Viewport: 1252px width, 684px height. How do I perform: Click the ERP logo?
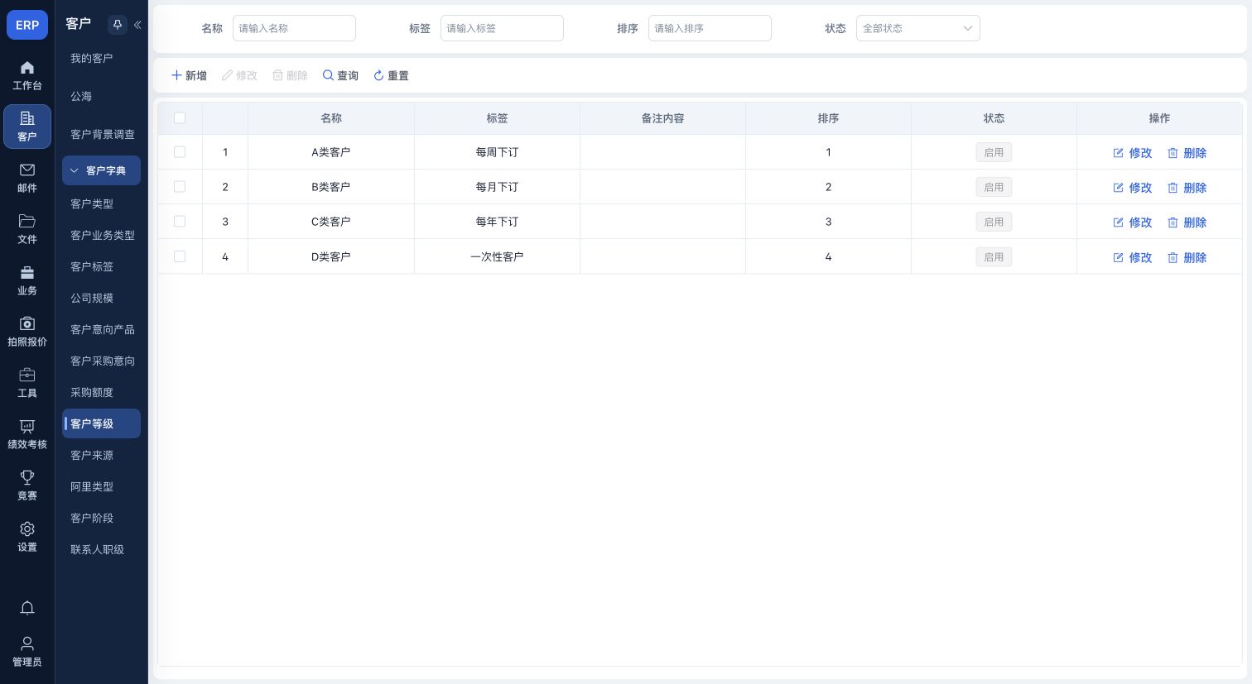coord(27,25)
